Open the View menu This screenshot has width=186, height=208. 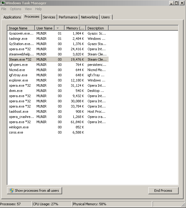(28, 9)
